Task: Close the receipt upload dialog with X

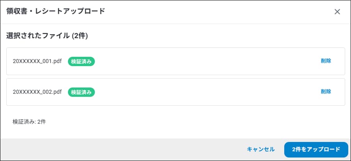Action: 337,12
